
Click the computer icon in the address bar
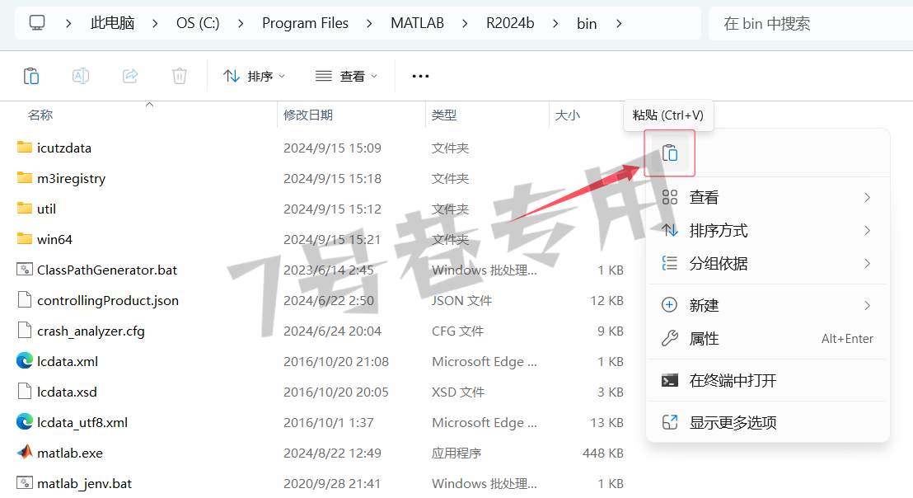coord(37,23)
